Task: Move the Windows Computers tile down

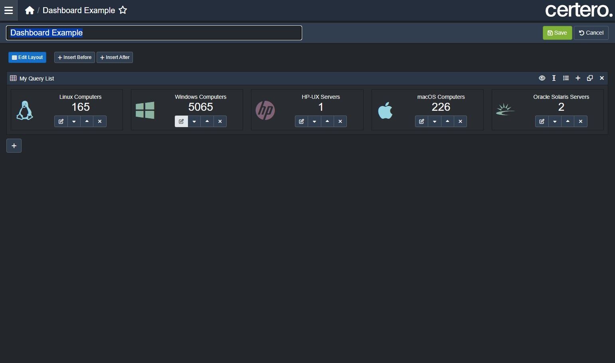Action: pos(194,122)
